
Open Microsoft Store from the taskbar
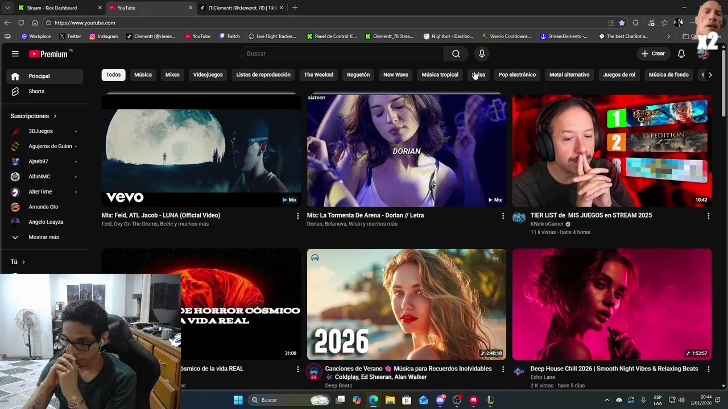coord(407,400)
